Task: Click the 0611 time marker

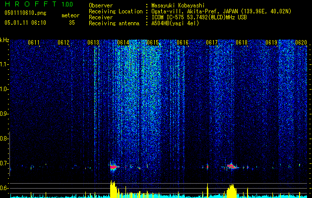Action: [x=34, y=43]
